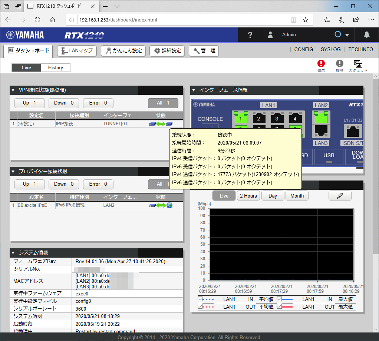The image size is (379, 341).
Task: Open the CONFIG link
Action: pos(304,49)
